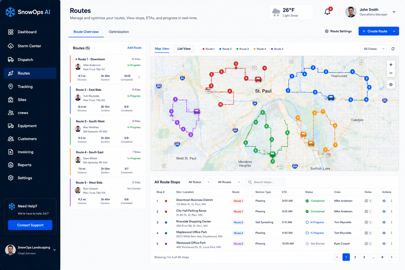Center map with the locate icon
Image resolution: width=405 pixels, height=270 pixels.
click(391, 85)
